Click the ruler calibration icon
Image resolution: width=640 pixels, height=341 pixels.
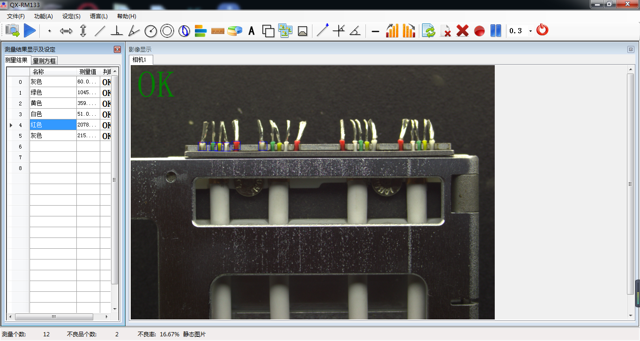pyautogui.click(x=218, y=31)
